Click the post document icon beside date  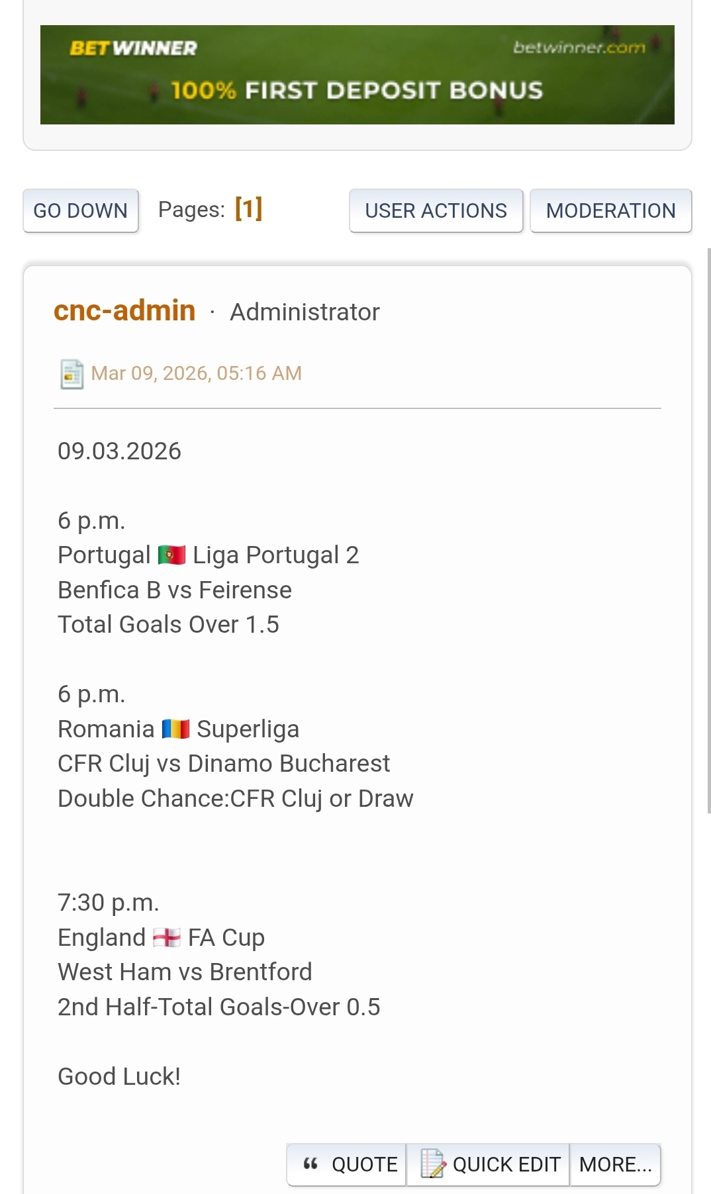pyautogui.click(x=71, y=374)
